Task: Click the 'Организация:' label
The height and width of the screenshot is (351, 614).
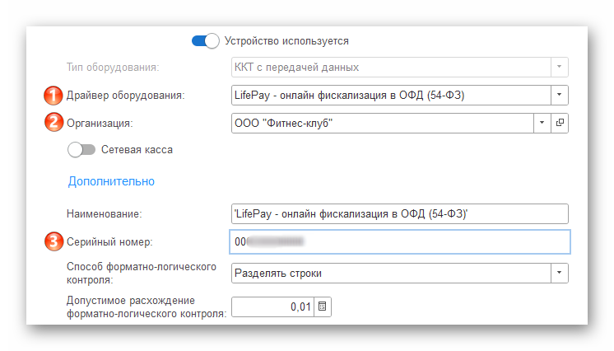Action: [100, 124]
